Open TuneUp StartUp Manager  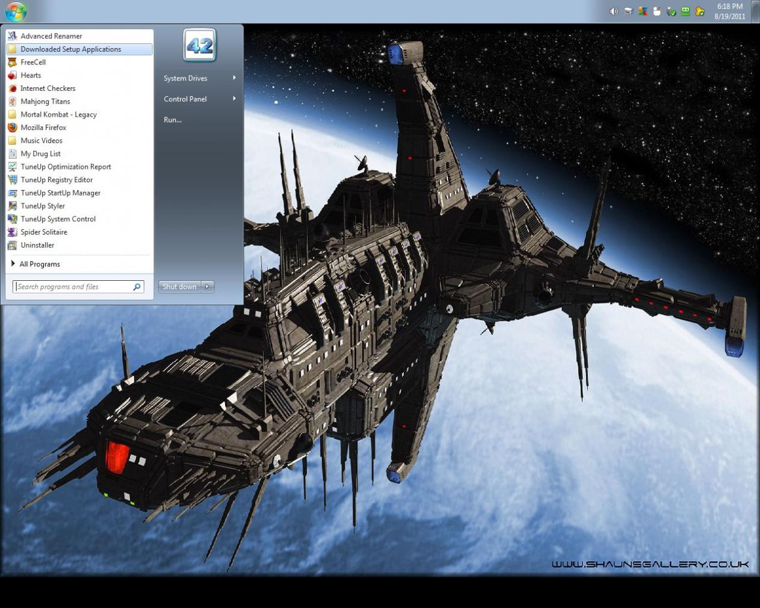pos(79,193)
